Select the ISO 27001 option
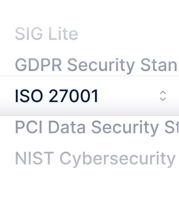 click(57, 96)
